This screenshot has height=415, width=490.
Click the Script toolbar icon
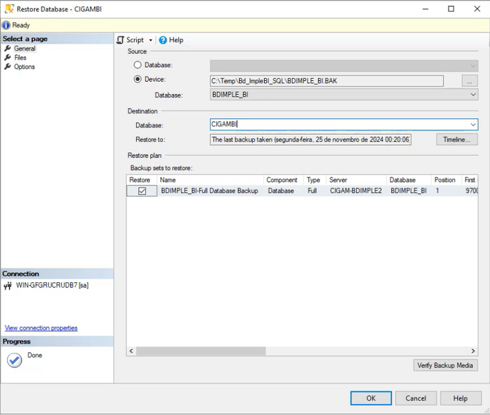[x=120, y=40]
